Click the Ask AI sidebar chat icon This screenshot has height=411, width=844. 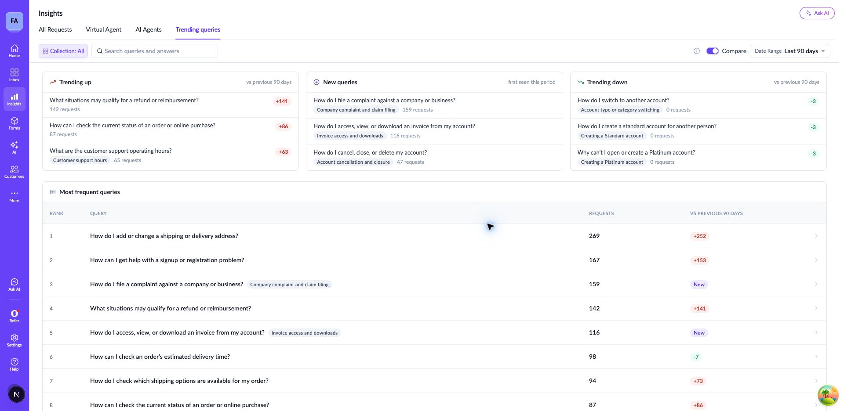(14, 285)
